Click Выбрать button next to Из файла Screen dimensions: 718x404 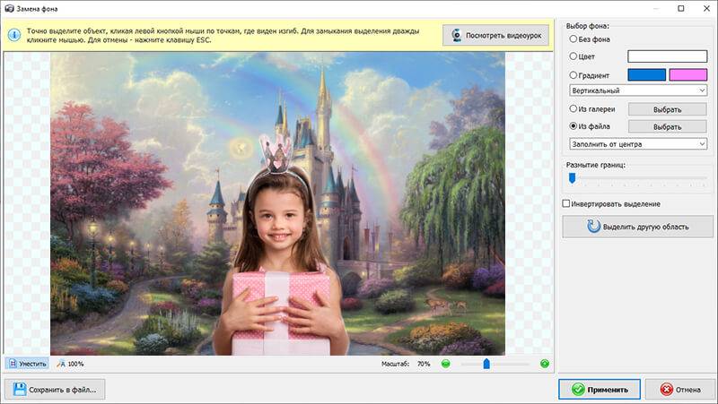667,126
